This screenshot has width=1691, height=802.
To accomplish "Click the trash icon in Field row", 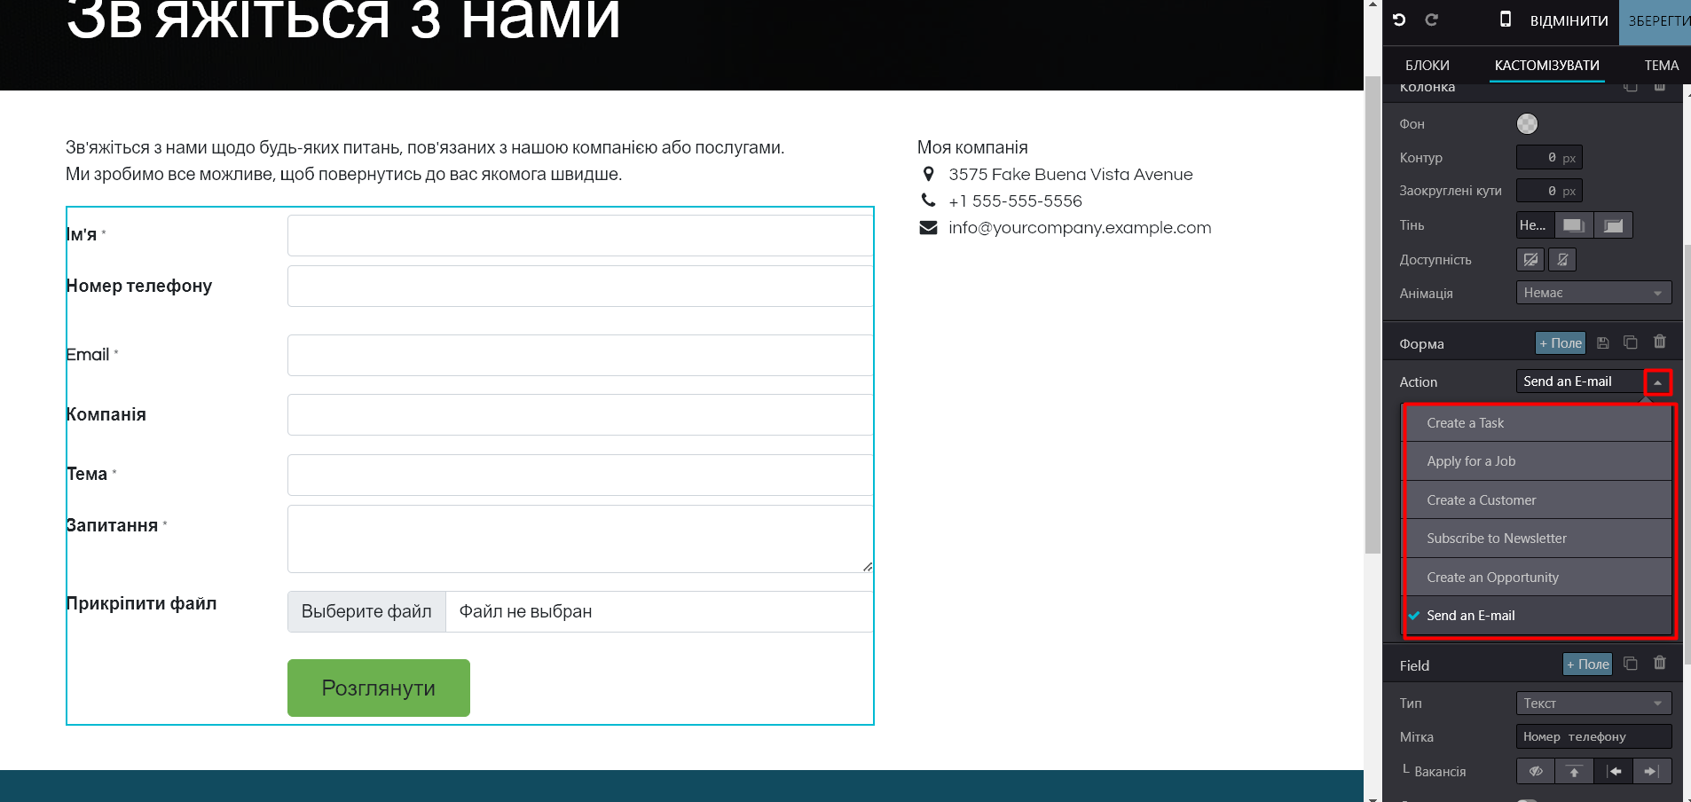I will [x=1659, y=664].
